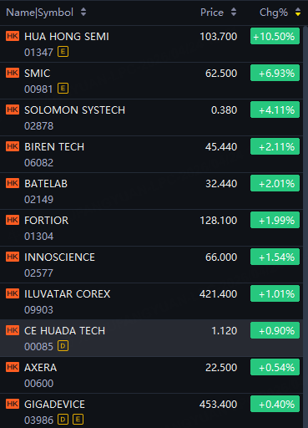
Task: Click the E tag next to GIGADEVICE 03986
Action: coord(78,420)
